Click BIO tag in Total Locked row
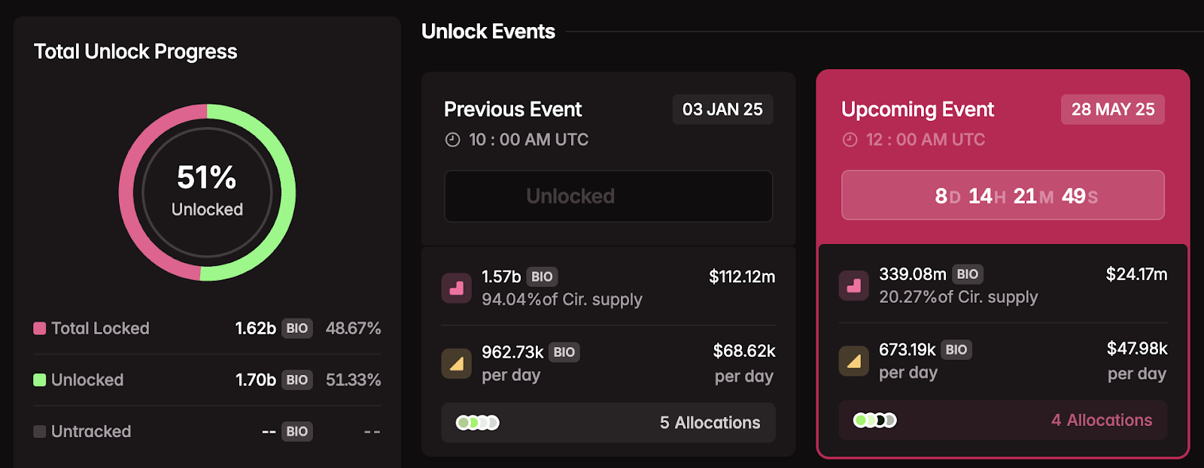The height and width of the screenshot is (468, 1204). click(x=297, y=328)
